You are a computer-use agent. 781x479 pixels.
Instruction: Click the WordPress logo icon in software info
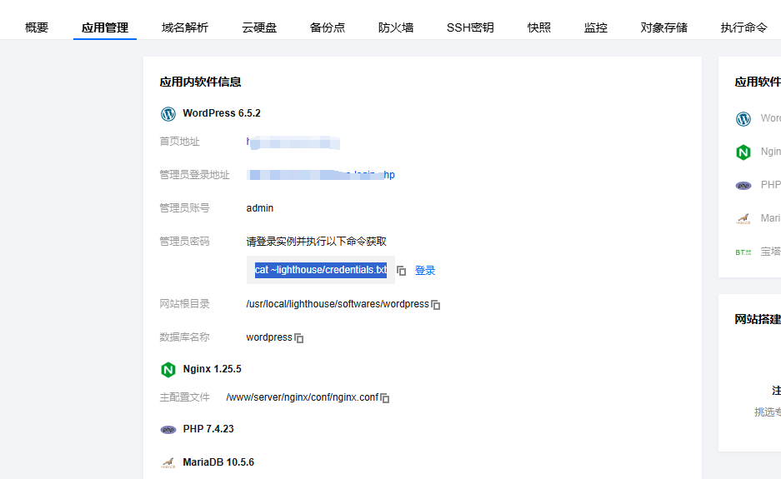coord(168,114)
